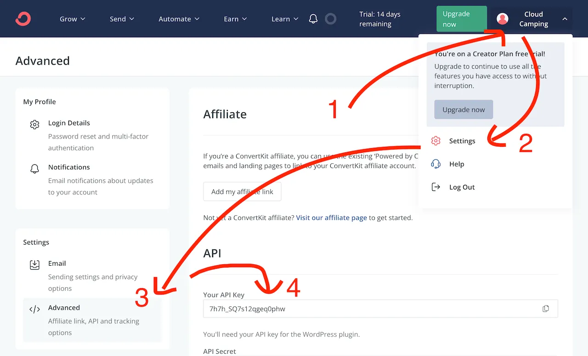Click the Your API Key field
Image resolution: width=588 pixels, height=356 pixels.
point(380,309)
